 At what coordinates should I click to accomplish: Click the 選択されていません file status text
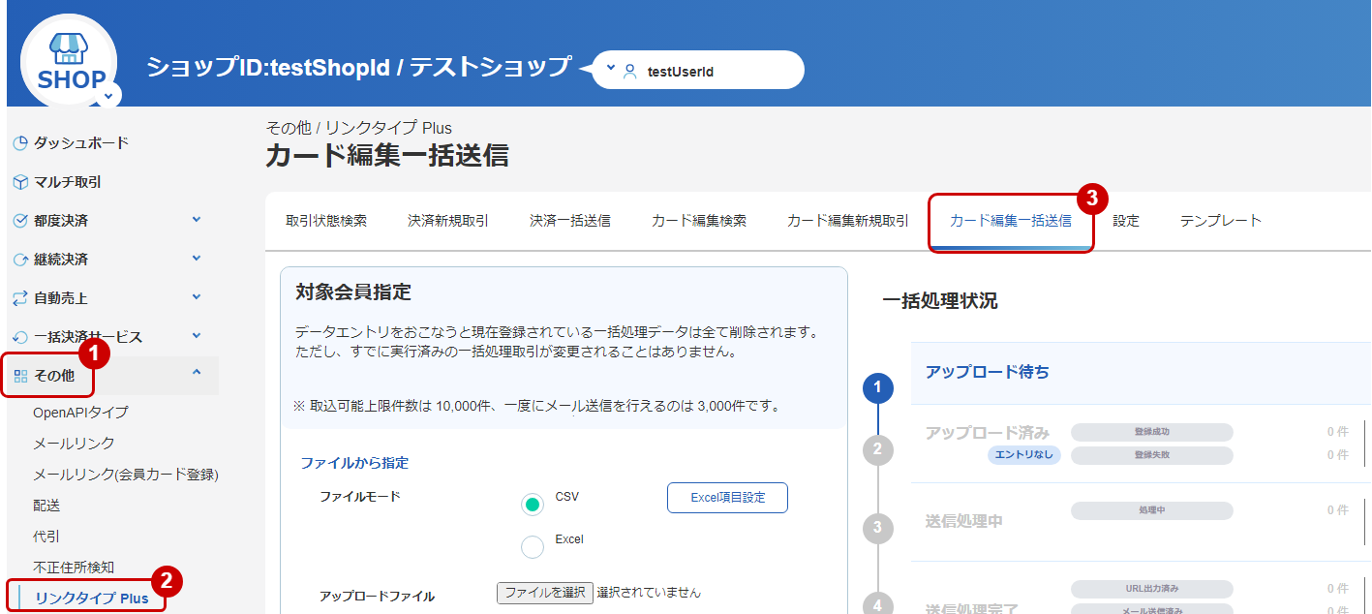pyautogui.click(x=649, y=593)
